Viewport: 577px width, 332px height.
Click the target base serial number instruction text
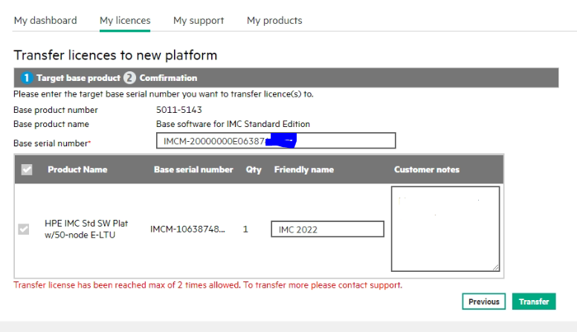[164, 94]
